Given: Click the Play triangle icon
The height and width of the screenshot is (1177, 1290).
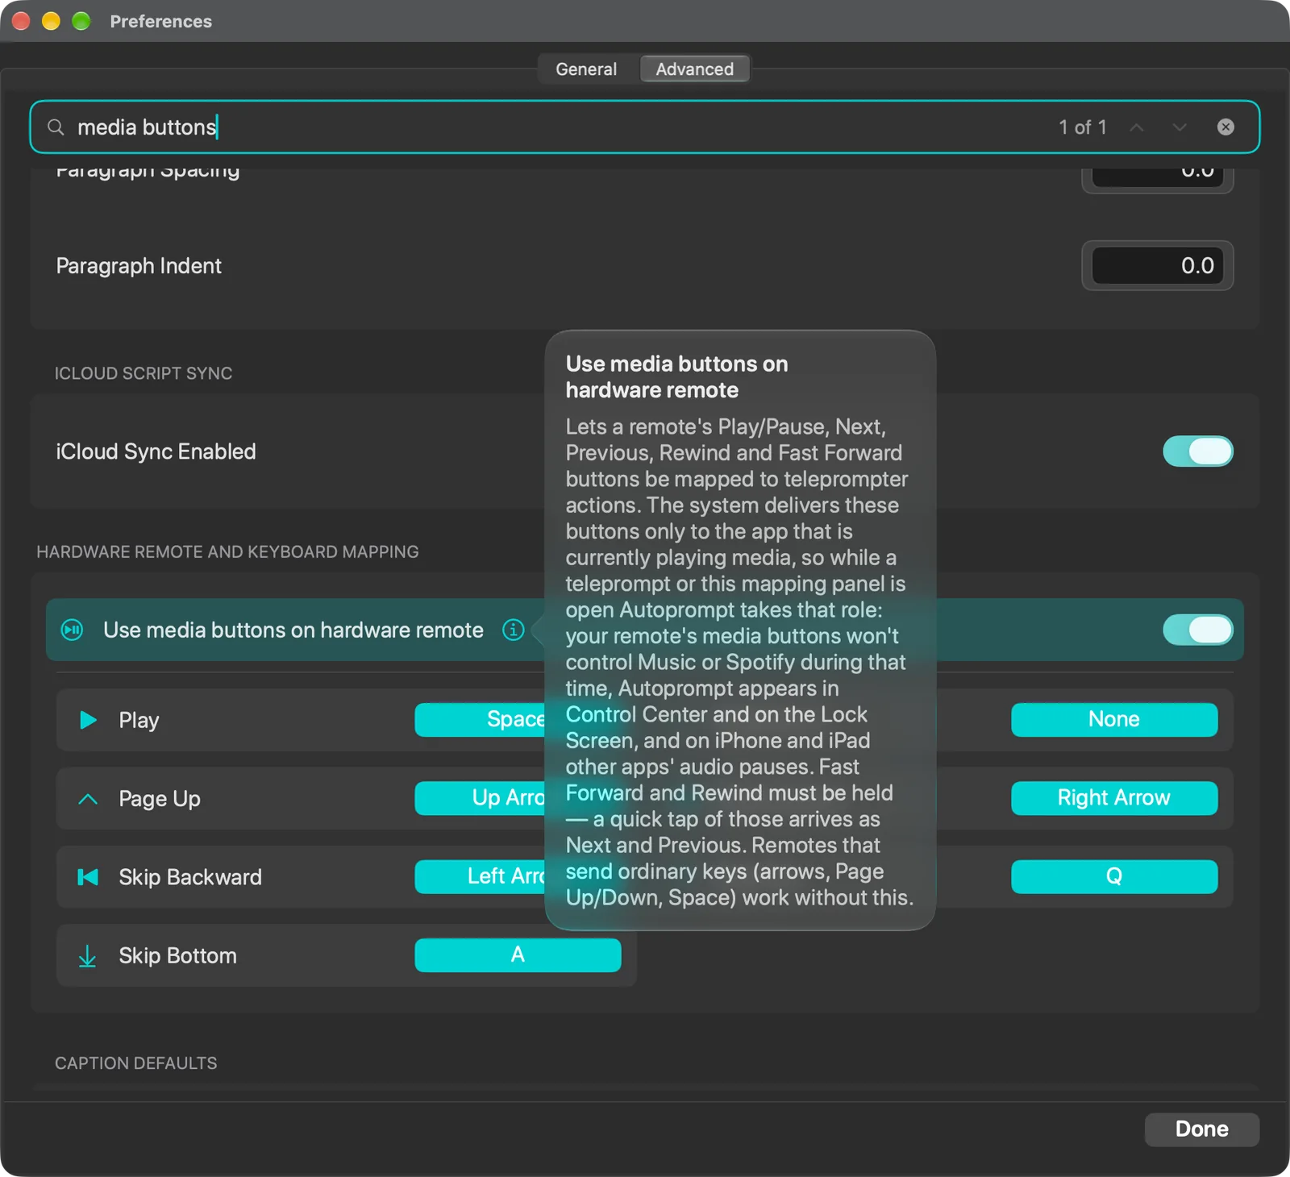Looking at the screenshot, I should [88, 720].
